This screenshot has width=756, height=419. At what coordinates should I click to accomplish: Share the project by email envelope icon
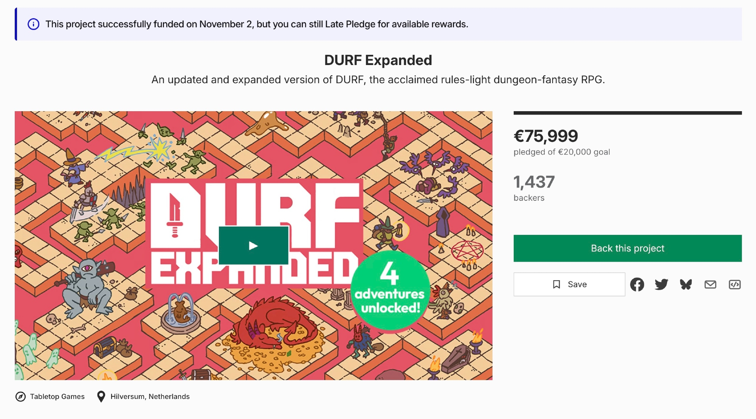point(710,284)
